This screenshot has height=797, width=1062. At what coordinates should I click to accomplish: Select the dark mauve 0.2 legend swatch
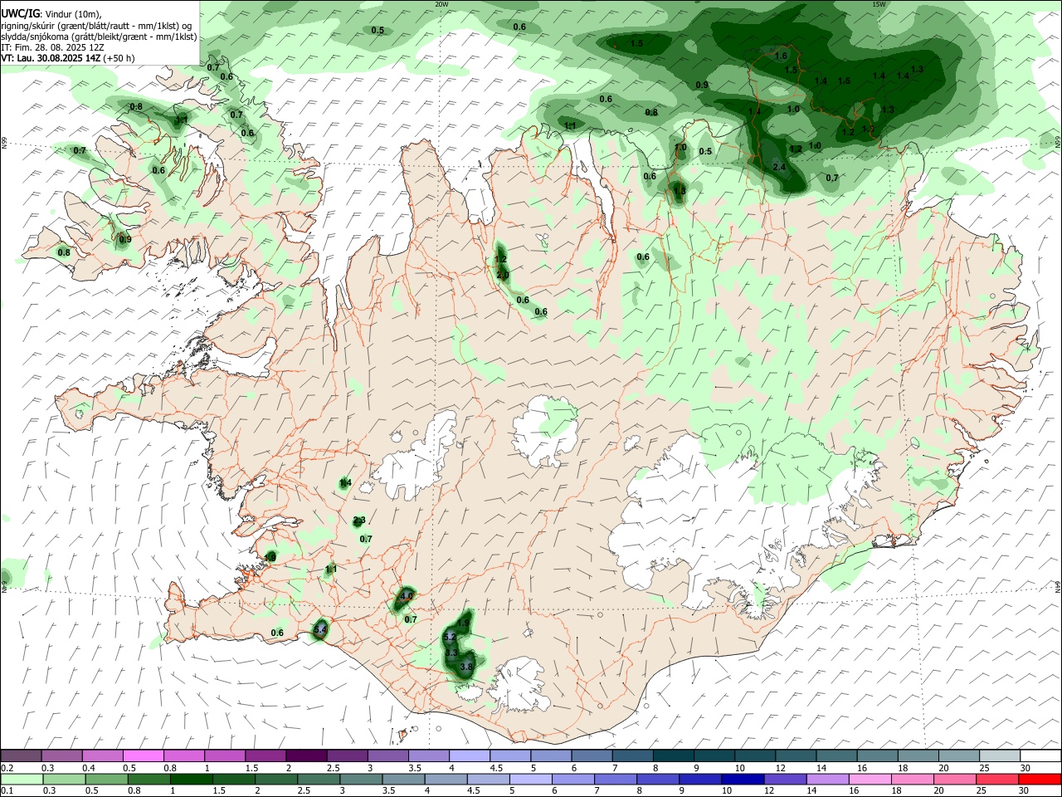click(x=21, y=755)
